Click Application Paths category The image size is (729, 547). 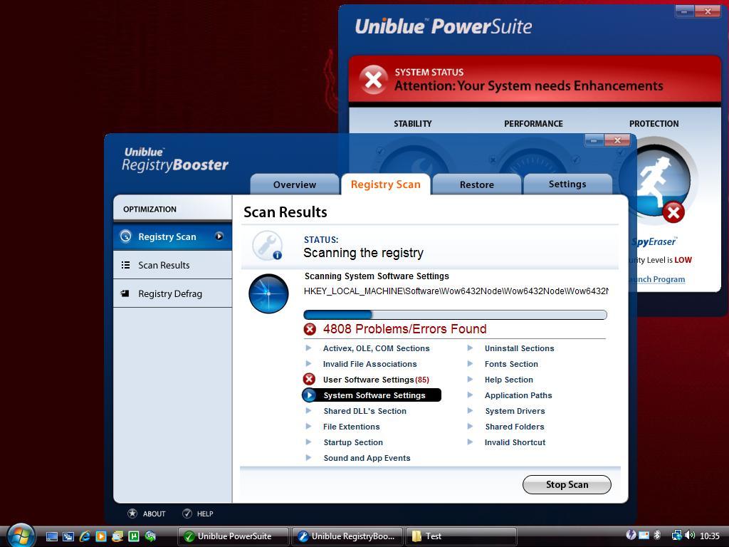[518, 395]
